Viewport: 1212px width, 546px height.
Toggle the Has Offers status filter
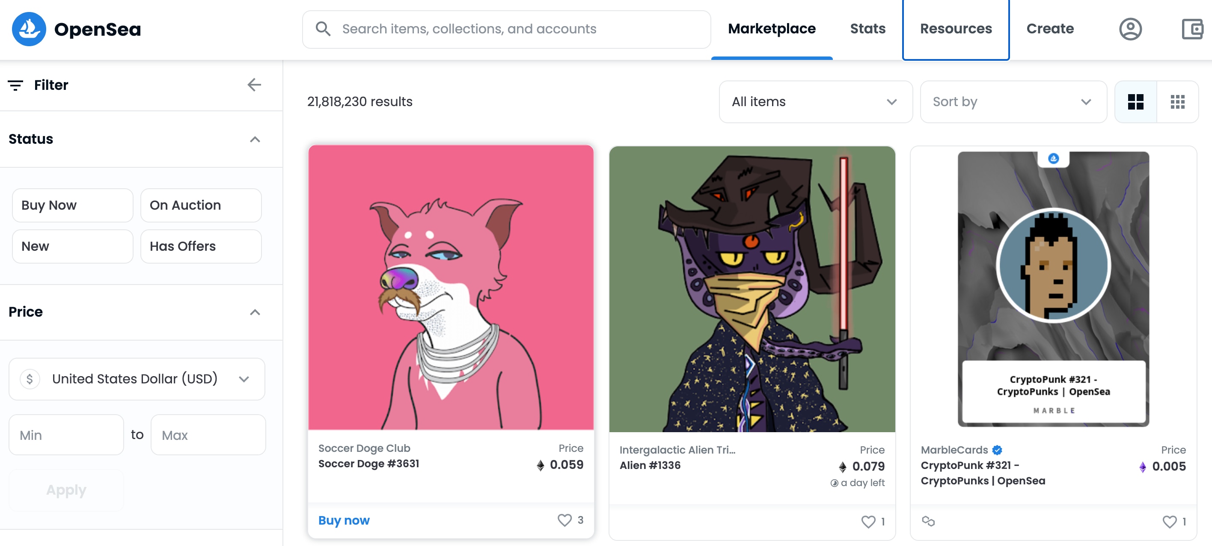click(x=201, y=246)
